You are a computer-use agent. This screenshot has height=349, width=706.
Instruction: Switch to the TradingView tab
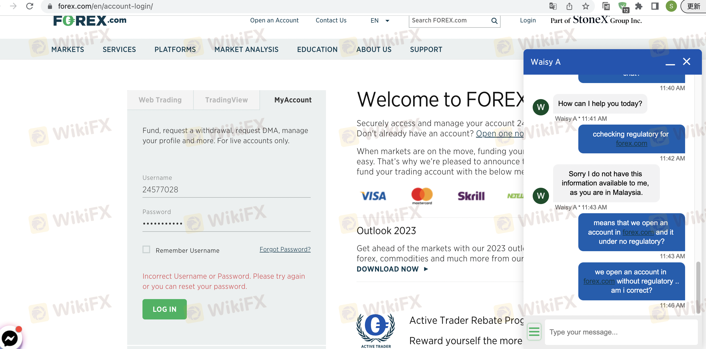(226, 100)
